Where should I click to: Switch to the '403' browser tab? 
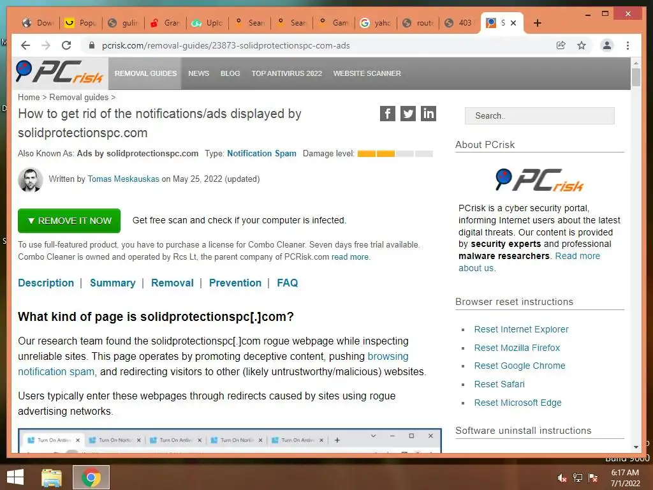460,23
